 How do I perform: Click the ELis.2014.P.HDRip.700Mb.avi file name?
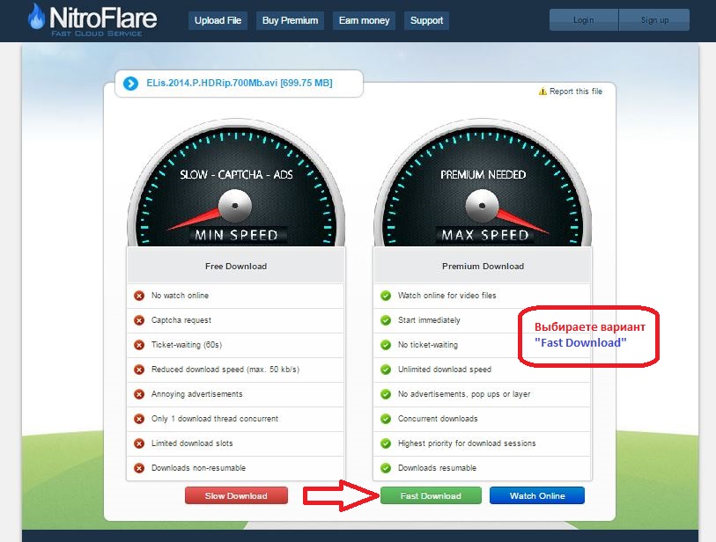click(240, 83)
